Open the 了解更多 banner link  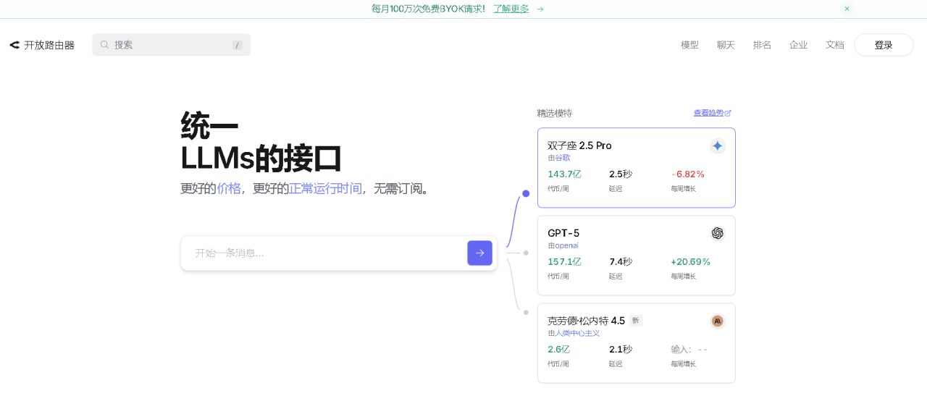pos(511,9)
